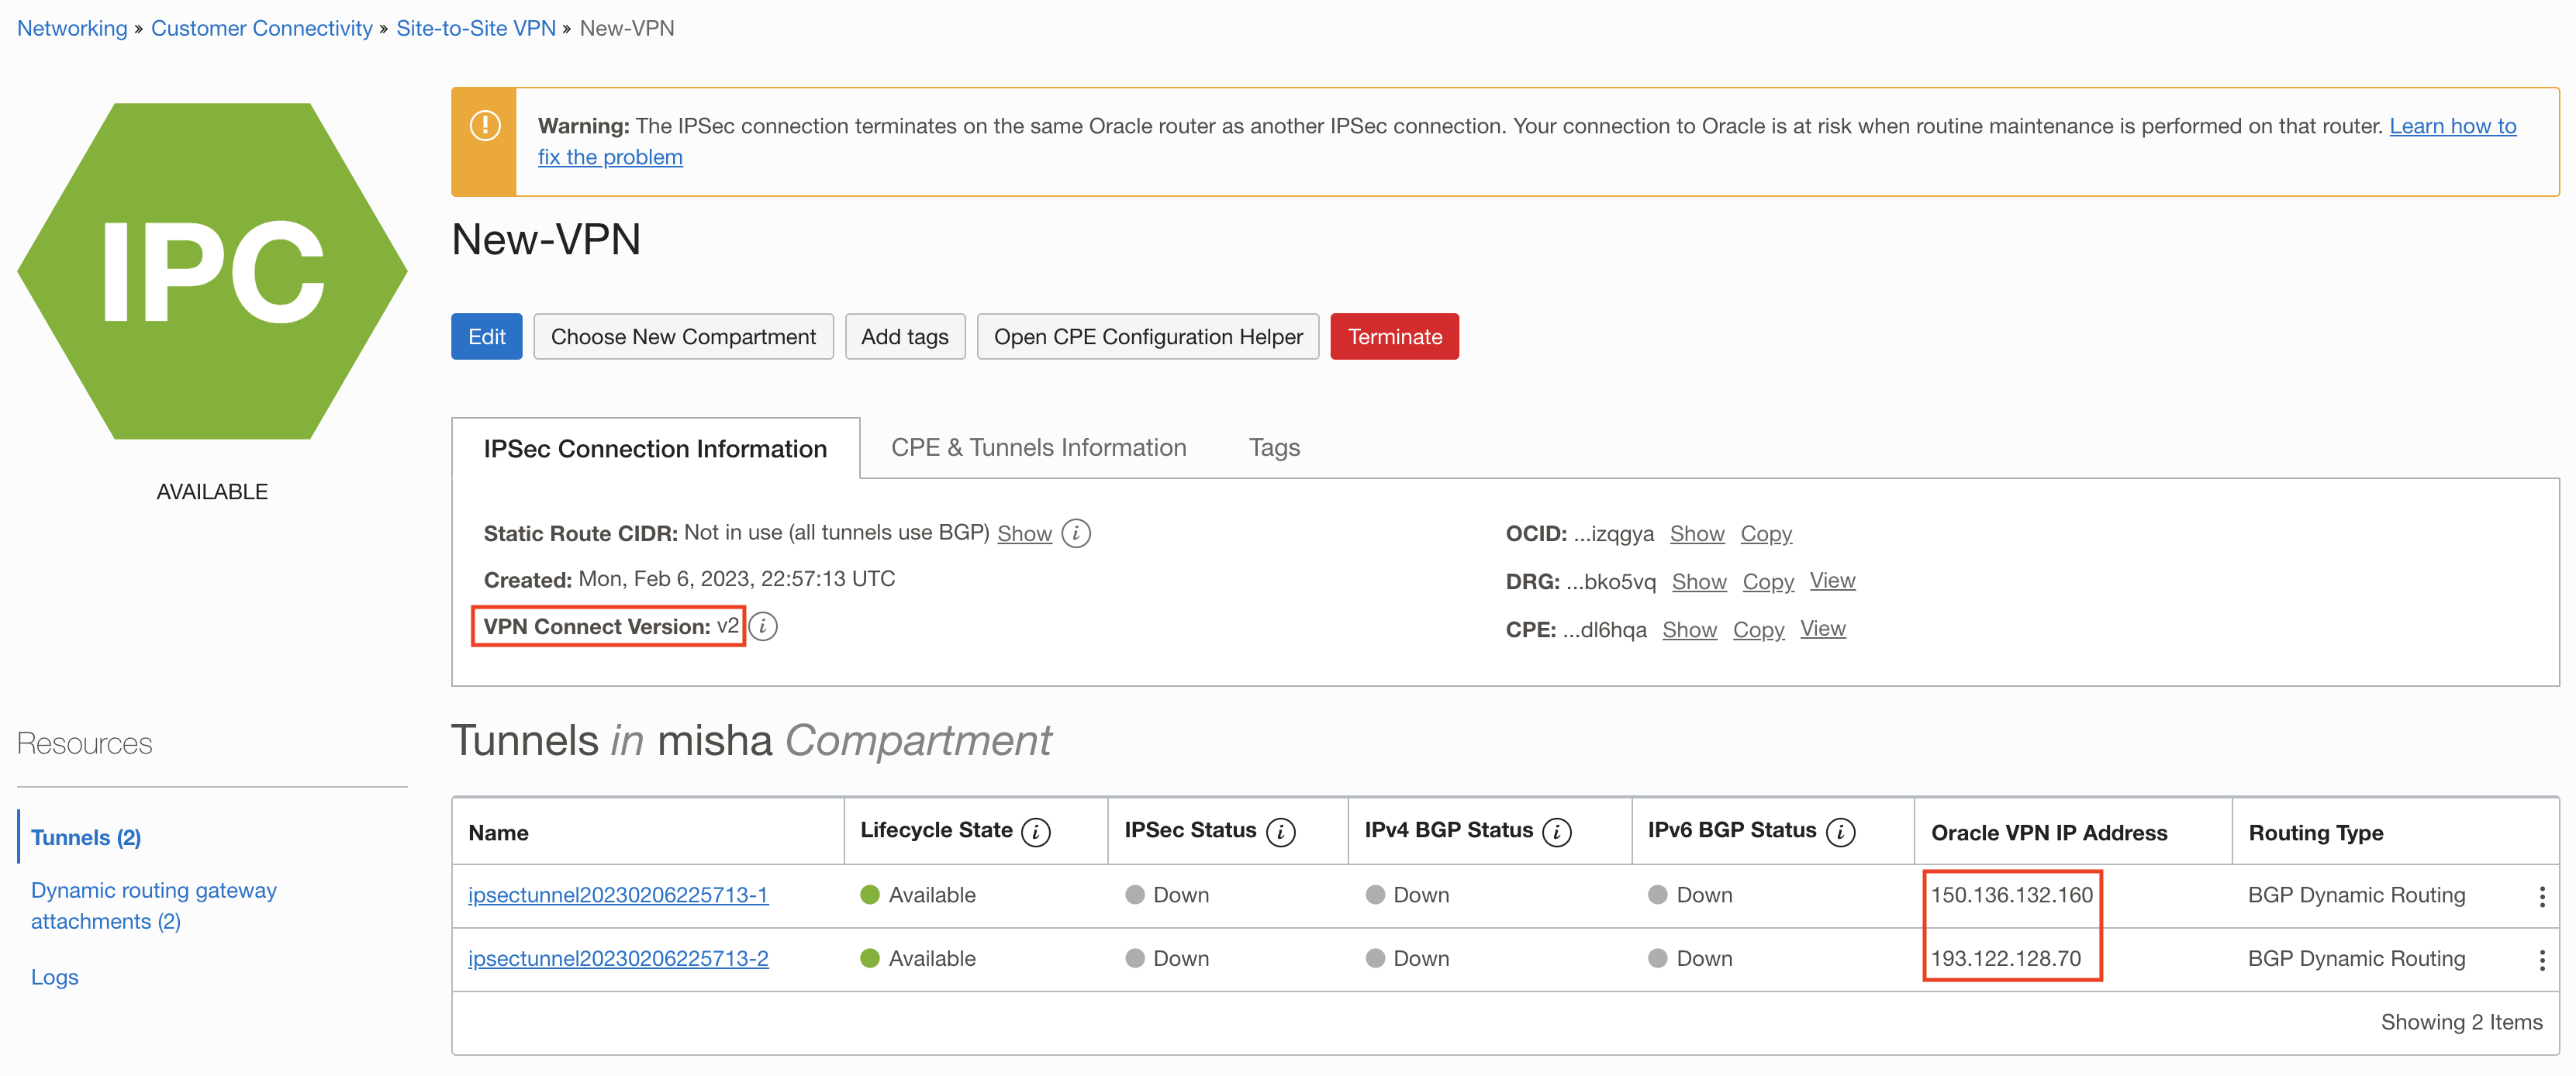Click the green IPC hexagon icon
The width and height of the screenshot is (2576, 1076).
[212, 268]
